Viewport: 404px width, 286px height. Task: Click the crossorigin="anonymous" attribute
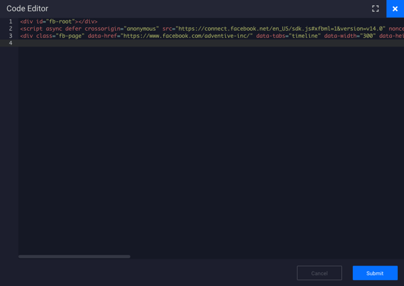pos(122,28)
